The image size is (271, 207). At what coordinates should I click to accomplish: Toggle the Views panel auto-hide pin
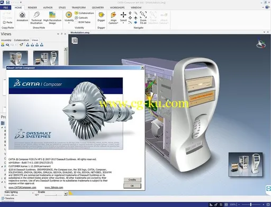(61, 34)
